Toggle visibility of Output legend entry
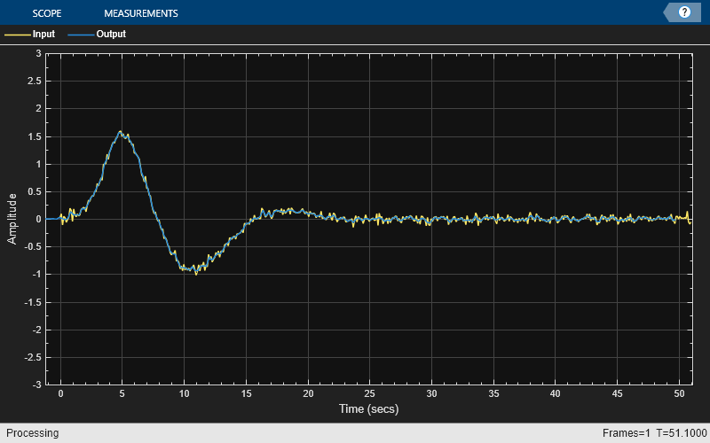 111,34
